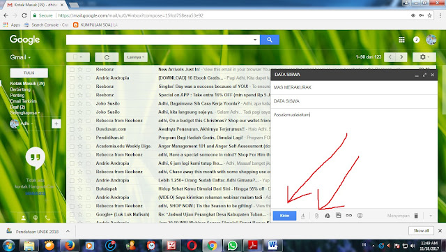Viewport: 446px width, 252px height.
Task: Switch to Hangouts contacts tab
Action: point(23,218)
